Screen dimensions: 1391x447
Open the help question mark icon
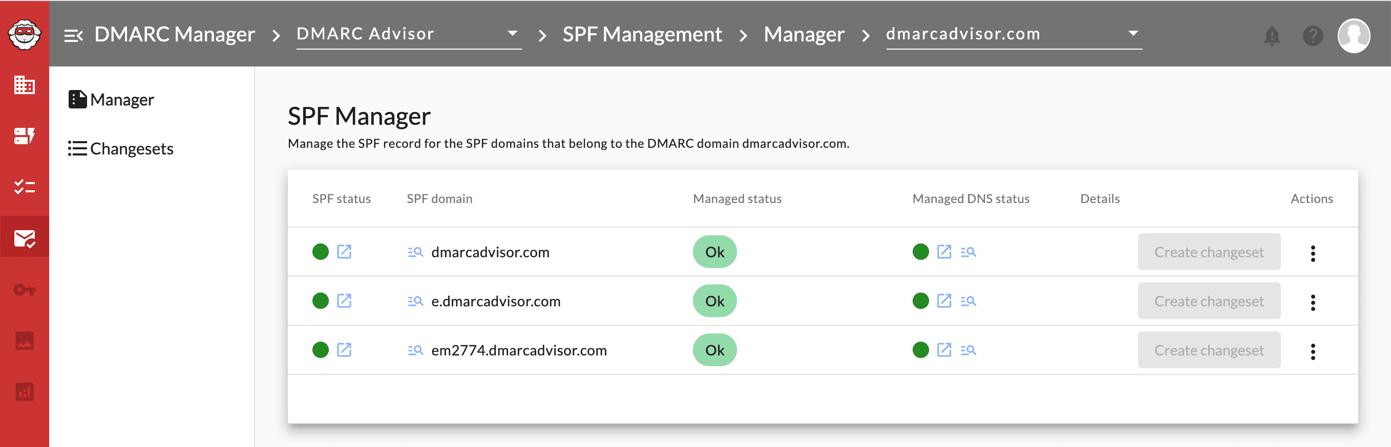pos(1313,36)
